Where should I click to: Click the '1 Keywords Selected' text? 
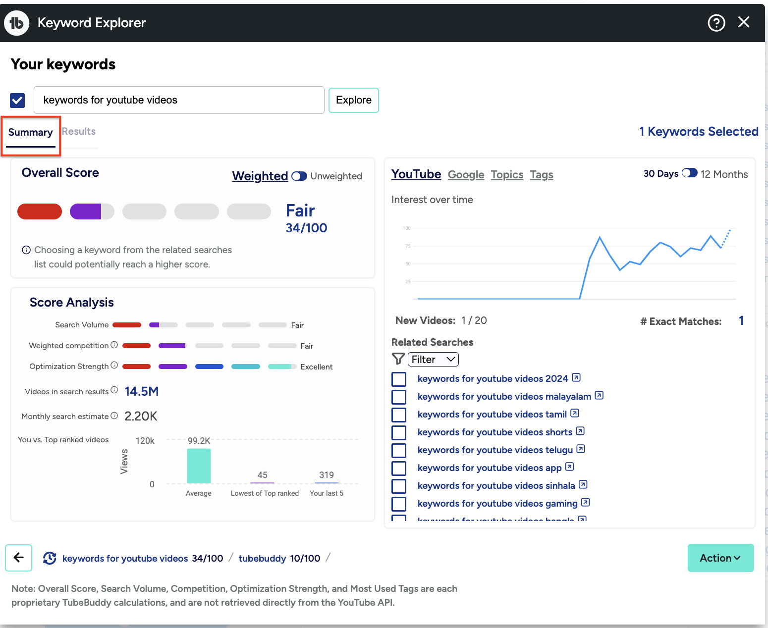(x=699, y=132)
